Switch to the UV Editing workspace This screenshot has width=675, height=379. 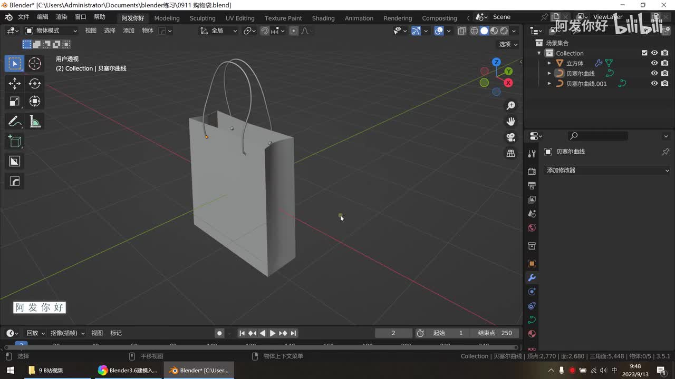(x=240, y=18)
